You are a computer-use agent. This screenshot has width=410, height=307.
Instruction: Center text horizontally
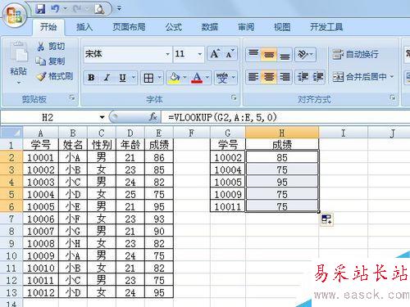point(269,77)
